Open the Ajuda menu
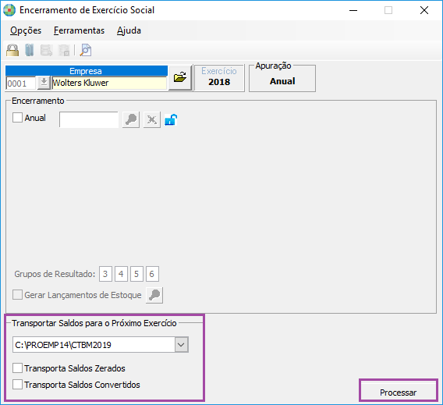The width and height of the screenshot is (443, 405). (129, 30)
